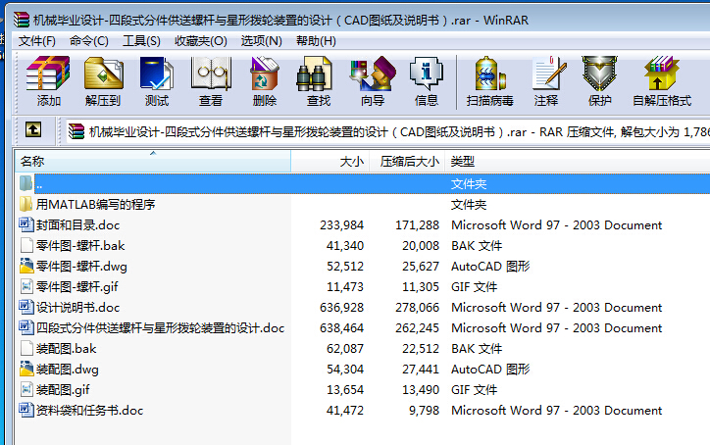Open the 命令(C) menu
710x445 pixels.
[89, 41]
